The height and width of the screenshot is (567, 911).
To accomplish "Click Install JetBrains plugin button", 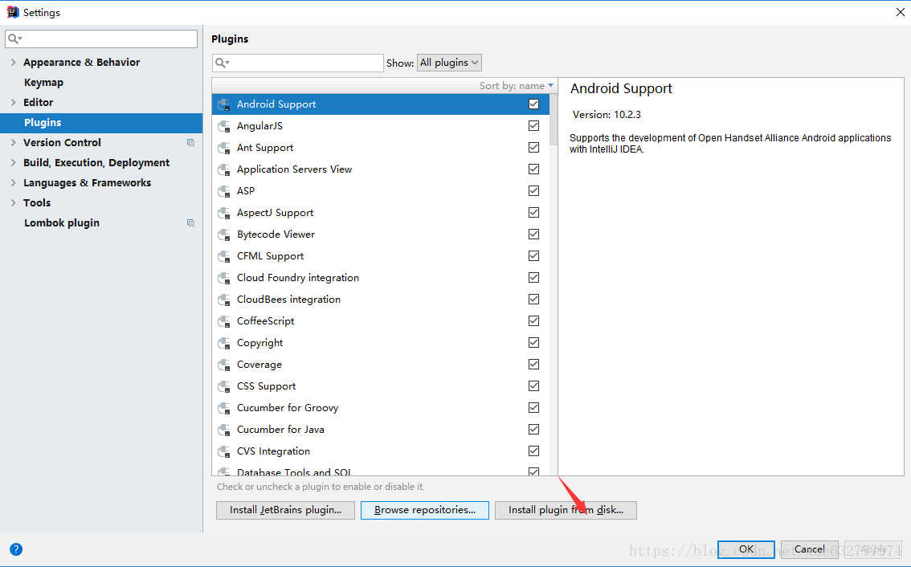I will (285, 510).
